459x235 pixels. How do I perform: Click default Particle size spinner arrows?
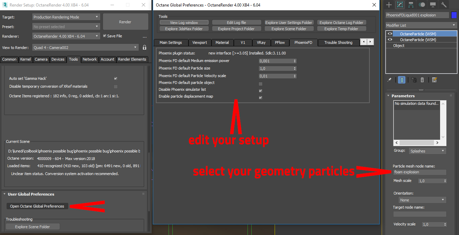point(295,69)
